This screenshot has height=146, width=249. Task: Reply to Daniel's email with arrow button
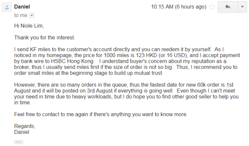point(228,7)
